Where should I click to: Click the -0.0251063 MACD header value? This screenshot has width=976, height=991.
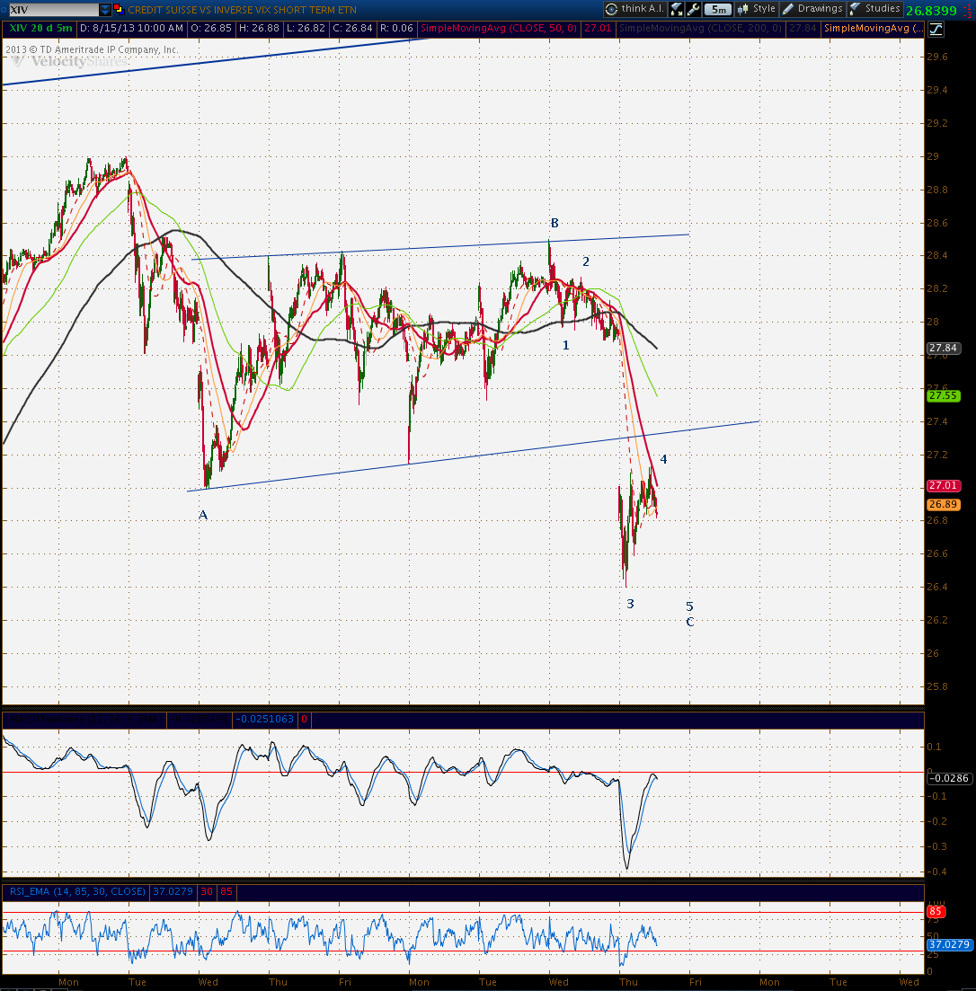(x=265, y=720)
